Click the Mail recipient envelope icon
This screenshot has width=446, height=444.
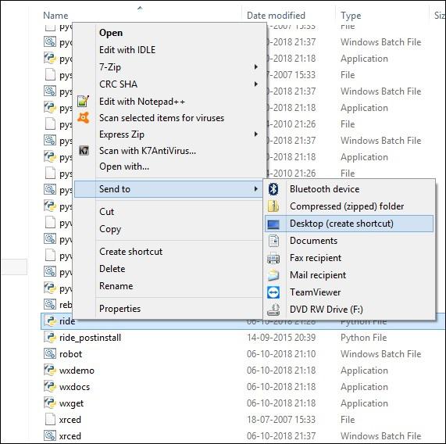pos(273,275)
